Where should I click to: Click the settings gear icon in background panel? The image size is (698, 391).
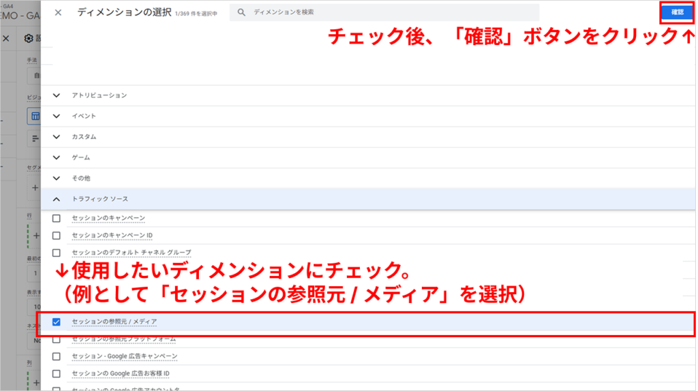(x=29, y=39)
